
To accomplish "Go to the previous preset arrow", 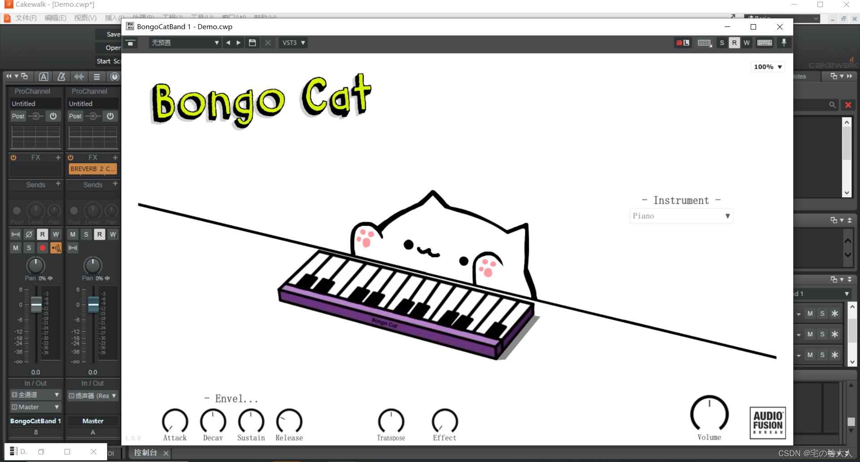I will [228, 43].
